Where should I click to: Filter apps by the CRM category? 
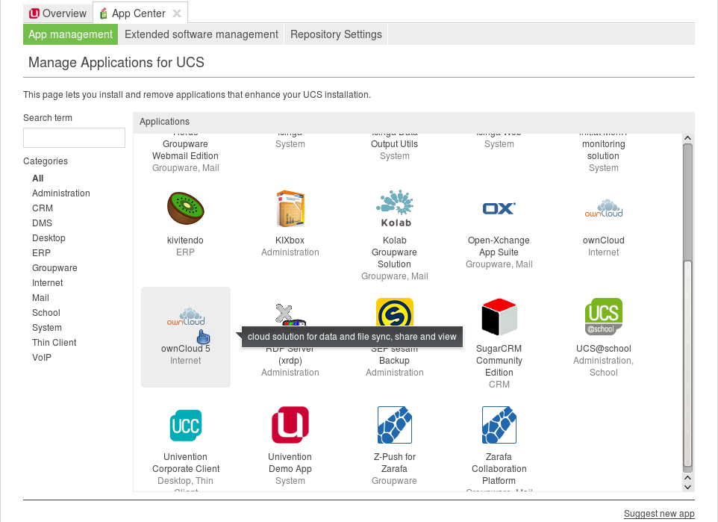coord(43,208)
